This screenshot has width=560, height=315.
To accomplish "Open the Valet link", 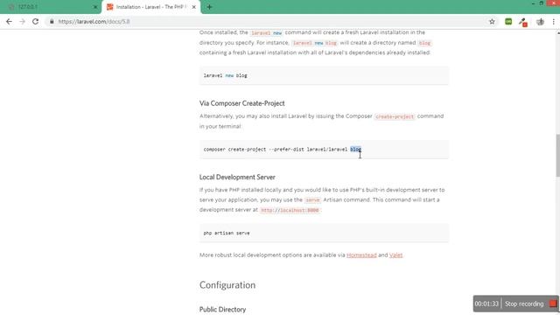I will point(395,255).
